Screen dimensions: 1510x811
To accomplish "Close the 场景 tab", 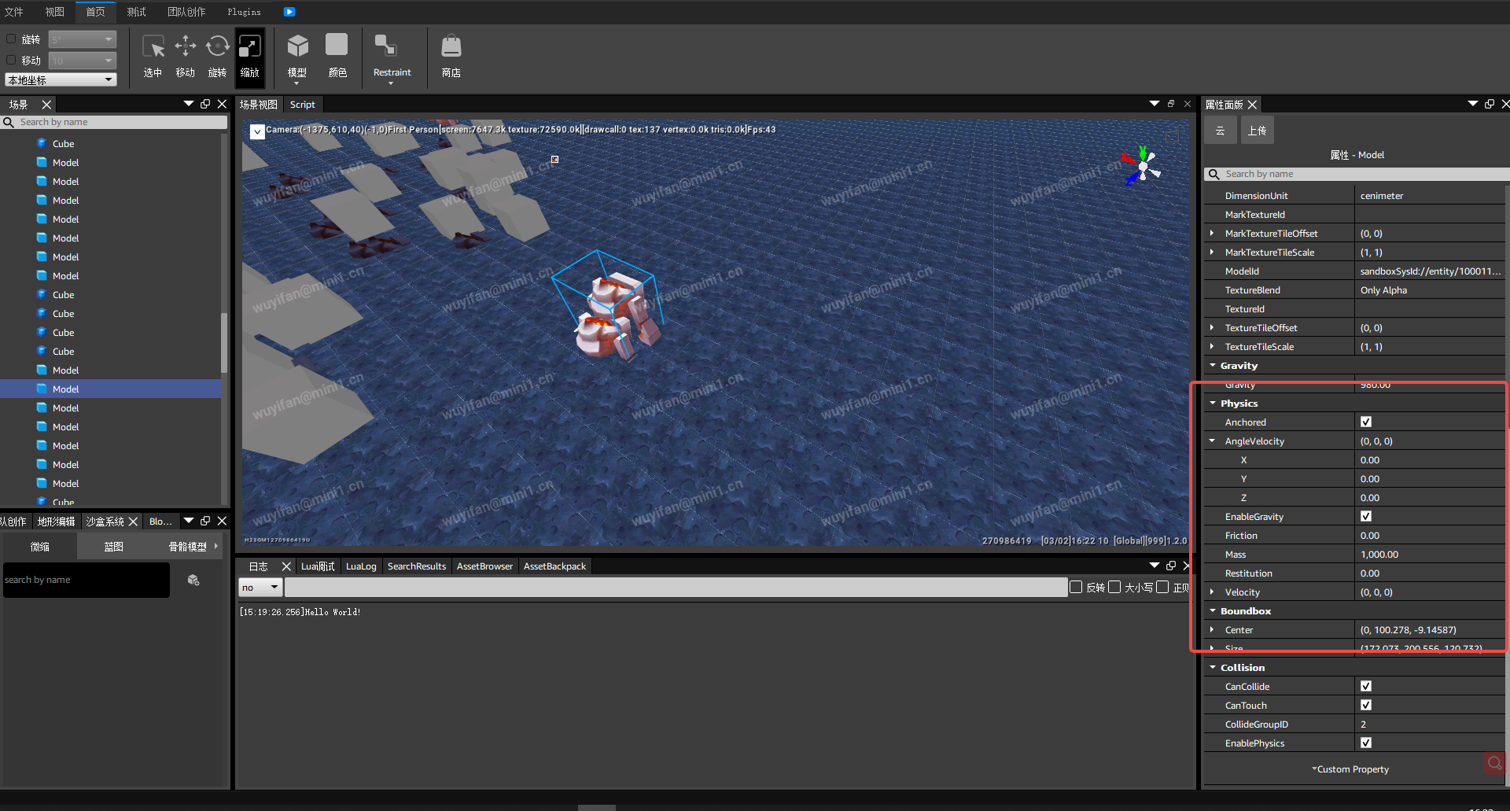I will click(x=46, y=105).
